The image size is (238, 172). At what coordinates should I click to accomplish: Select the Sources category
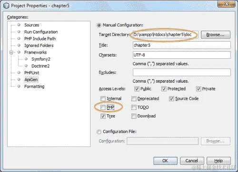pos(31,25)
